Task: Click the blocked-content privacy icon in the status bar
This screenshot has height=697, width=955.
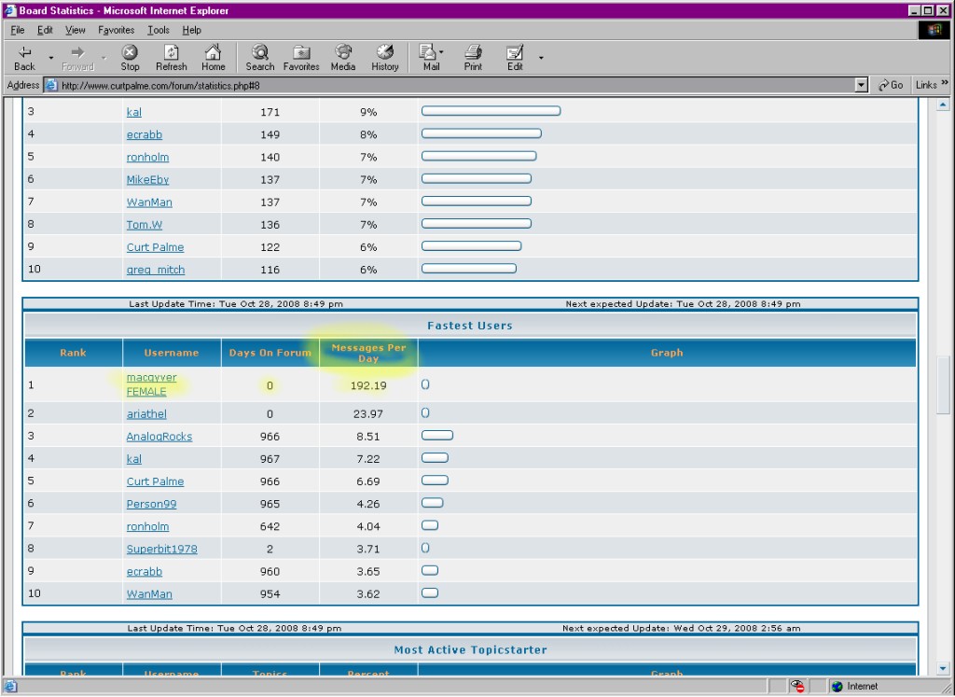Action: click(x=797, y=686)
